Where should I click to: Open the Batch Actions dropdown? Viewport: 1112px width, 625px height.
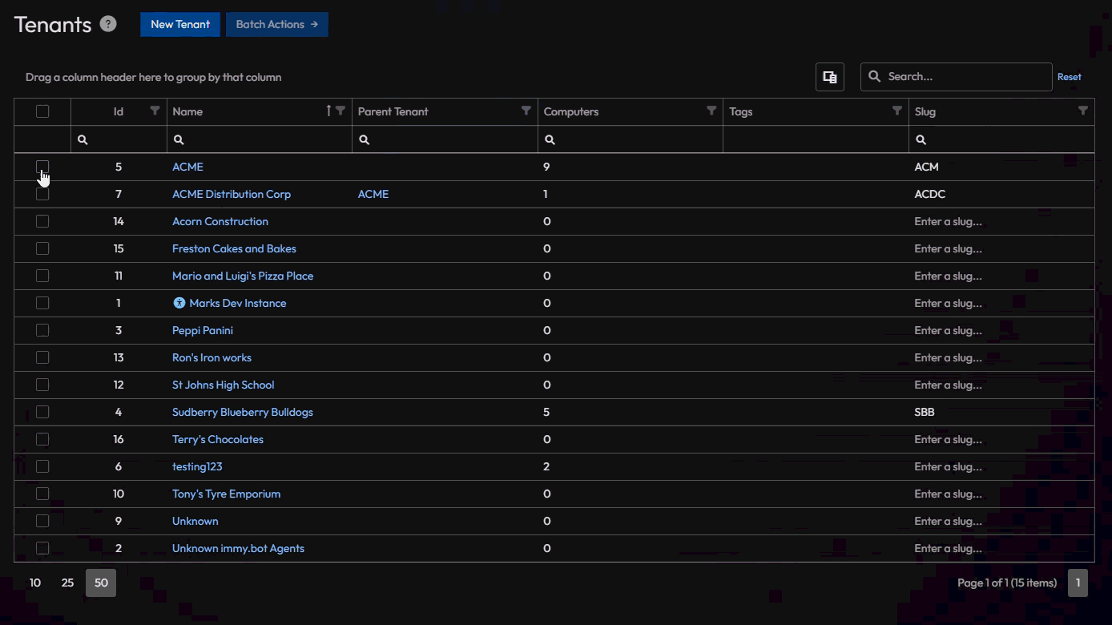[277, 24]
